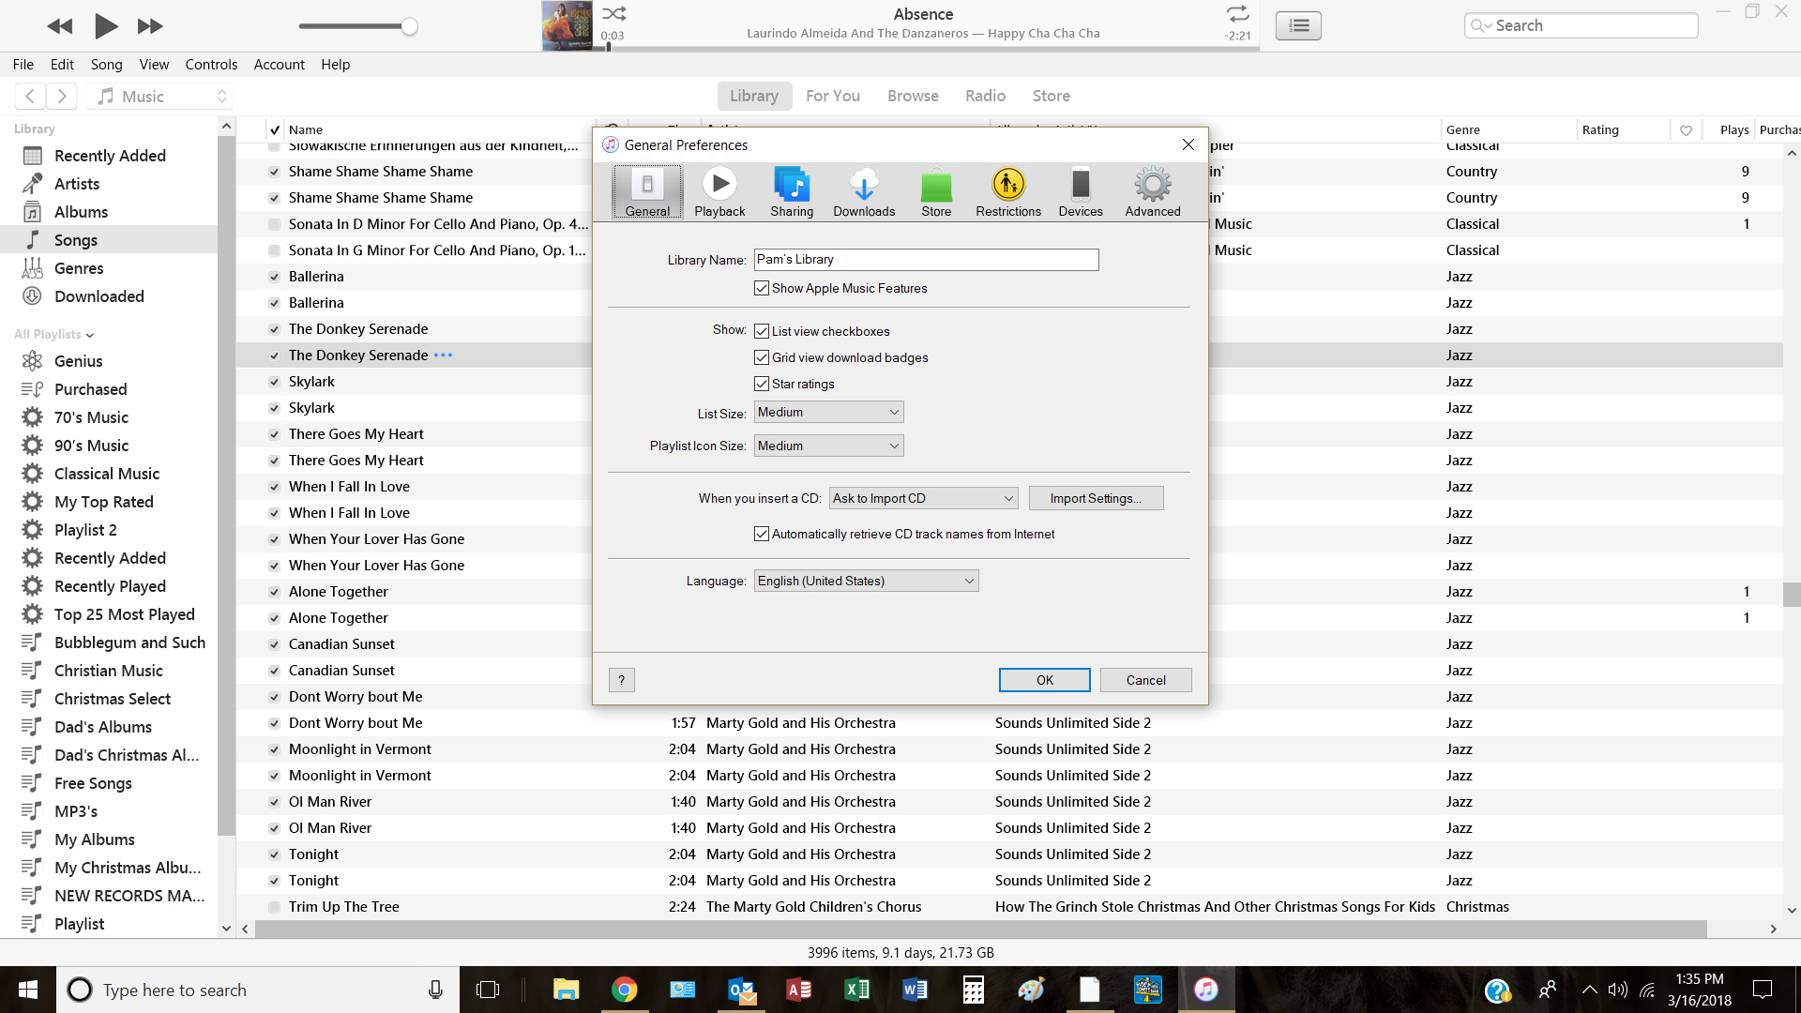
Task: Click the Import Settings button
Action: 1096,499
